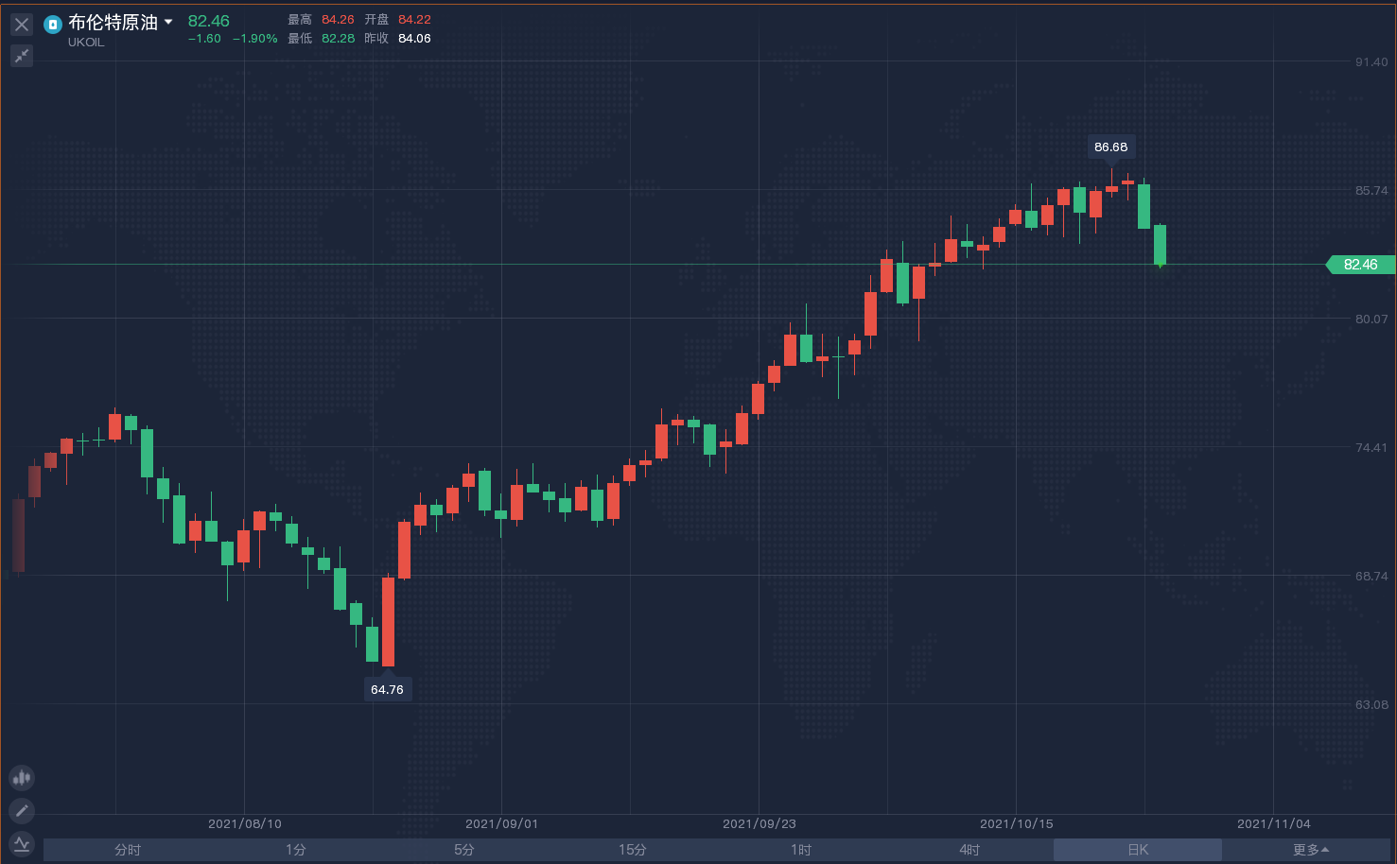
Task: Select the 1时 hourly interval tab
Action: point(801,850)
